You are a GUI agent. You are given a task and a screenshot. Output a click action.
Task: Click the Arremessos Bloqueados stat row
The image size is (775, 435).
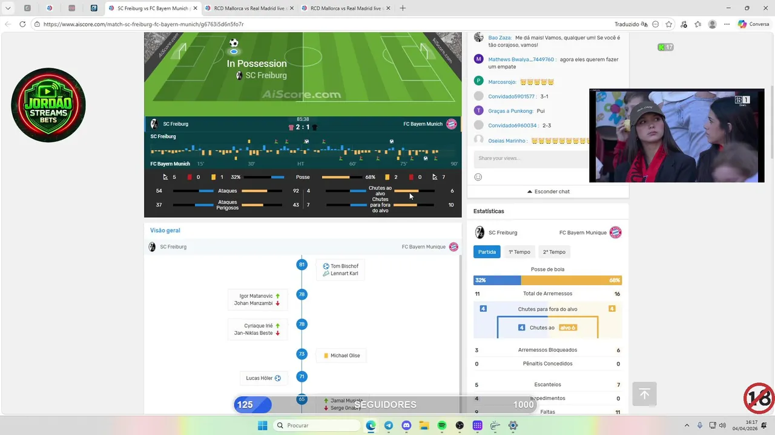point(547,350)
